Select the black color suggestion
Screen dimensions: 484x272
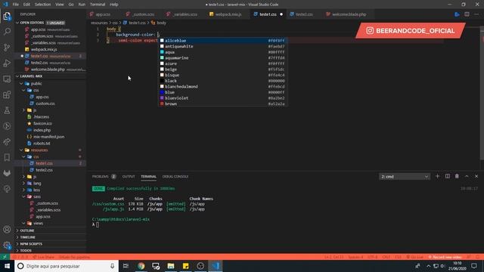tap(223, 81)
